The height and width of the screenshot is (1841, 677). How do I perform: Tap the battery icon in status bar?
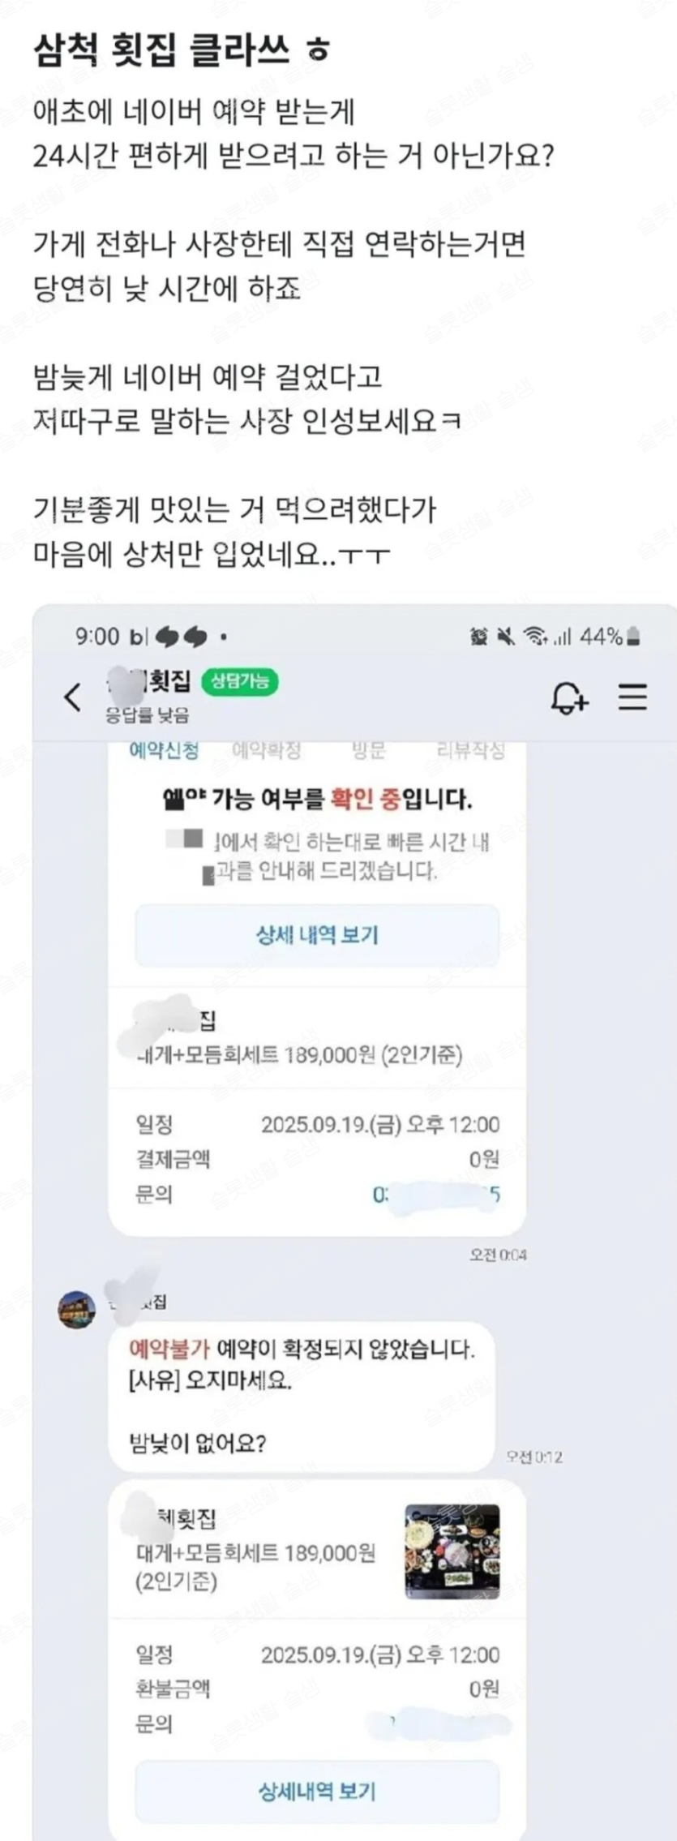pyautogui.click(x=634, y=637)
